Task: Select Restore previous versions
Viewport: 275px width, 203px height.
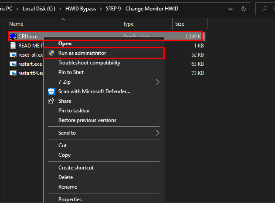Action: pos(104,120)
